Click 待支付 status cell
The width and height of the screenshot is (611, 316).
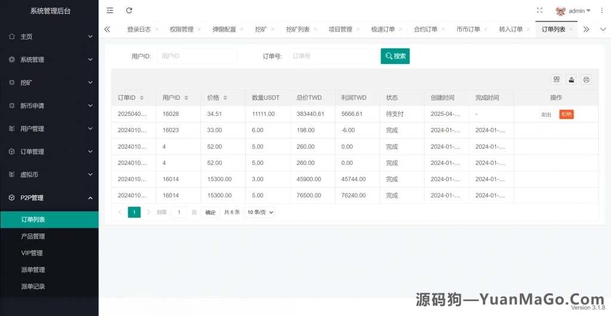[402, 114]
